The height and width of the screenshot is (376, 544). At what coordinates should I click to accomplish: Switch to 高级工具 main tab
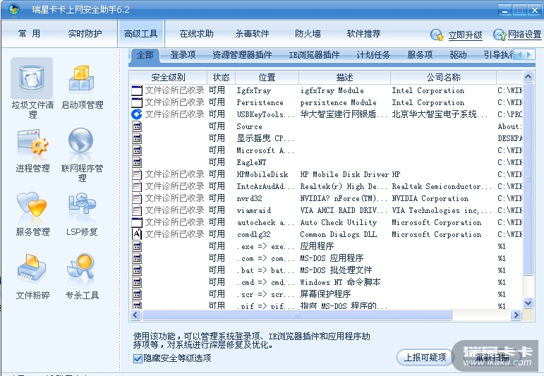(141, 34)
